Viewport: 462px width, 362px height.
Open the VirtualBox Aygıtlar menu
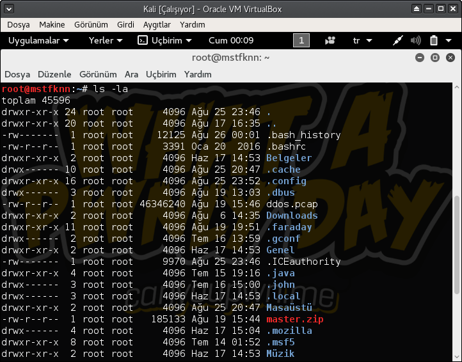tap(156, 24)
